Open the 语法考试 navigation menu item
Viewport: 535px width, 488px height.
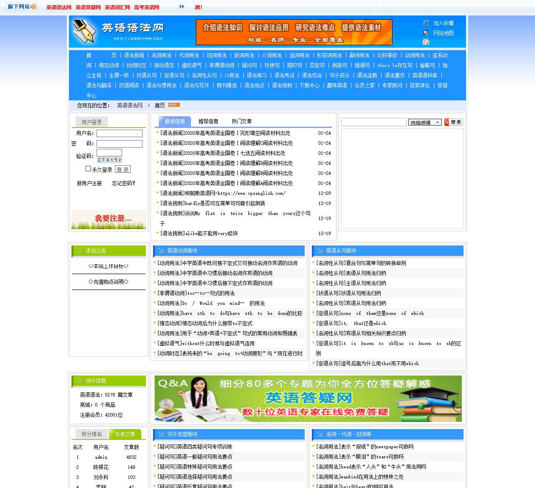point(284,75)
